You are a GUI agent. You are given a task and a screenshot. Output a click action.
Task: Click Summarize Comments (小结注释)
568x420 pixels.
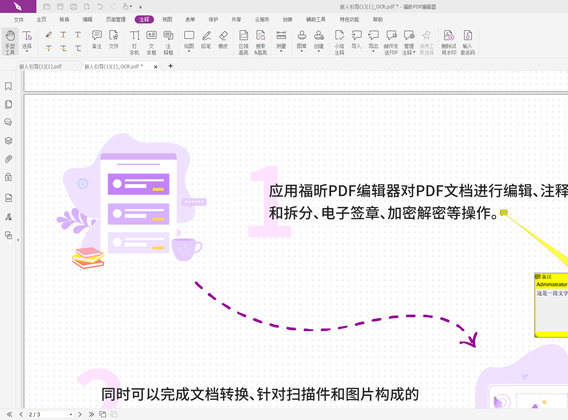(340, 42)
